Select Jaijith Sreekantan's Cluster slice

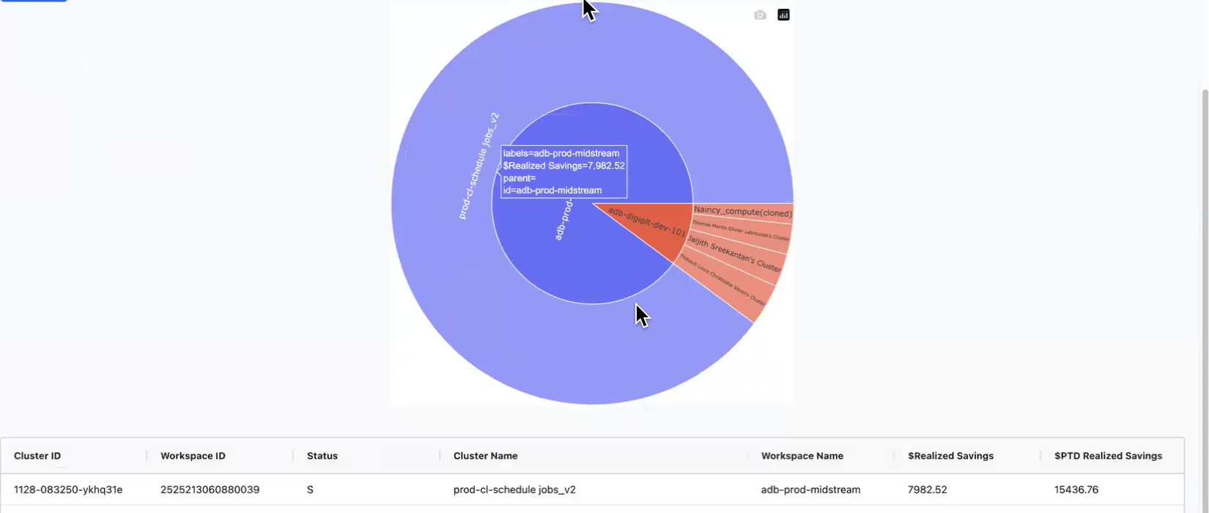[x=734, y=254]
